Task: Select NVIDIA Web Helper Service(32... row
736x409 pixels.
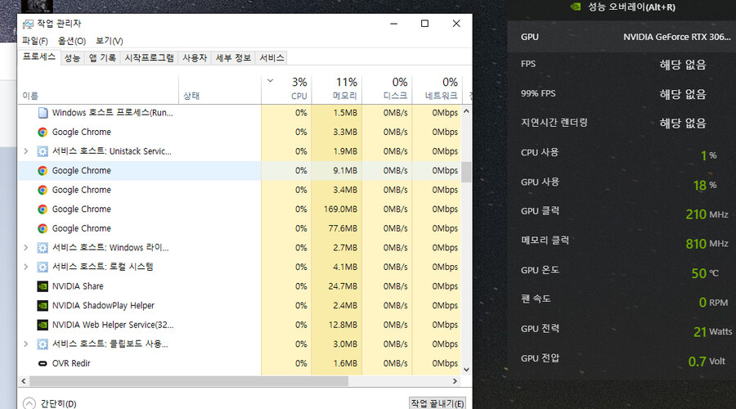Action: pyautogui.click(x=240, y=325)
